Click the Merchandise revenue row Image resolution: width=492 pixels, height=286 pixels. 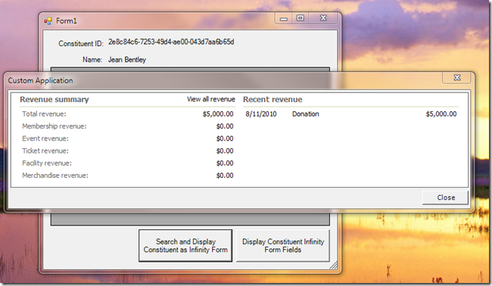[128, 176]
